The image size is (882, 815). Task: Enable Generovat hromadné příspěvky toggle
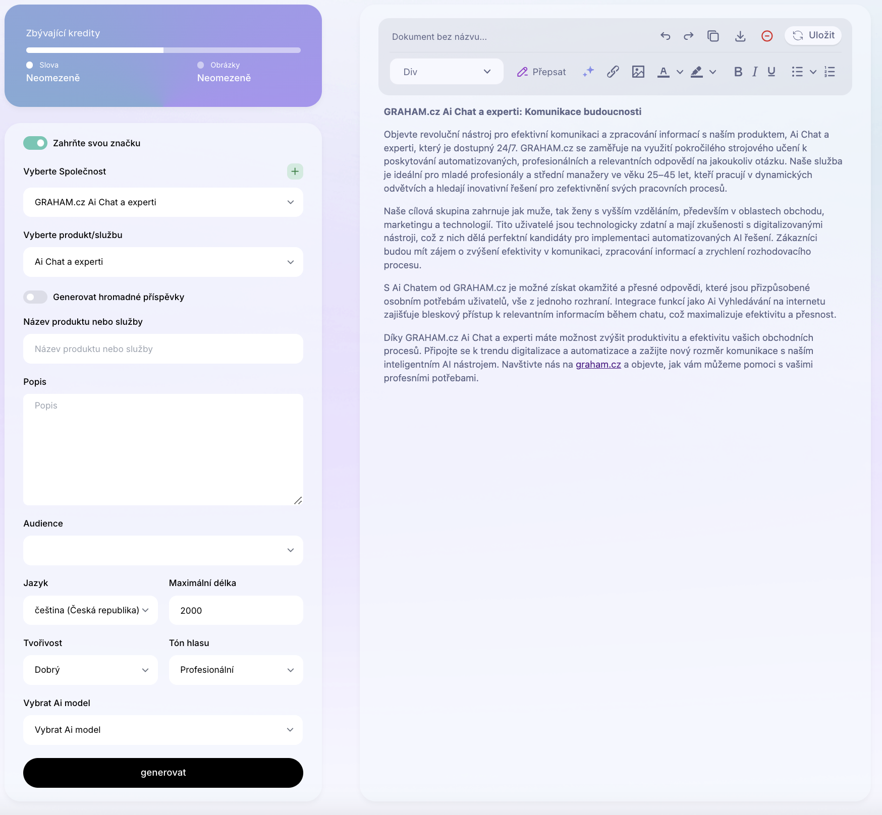point(35,297)
